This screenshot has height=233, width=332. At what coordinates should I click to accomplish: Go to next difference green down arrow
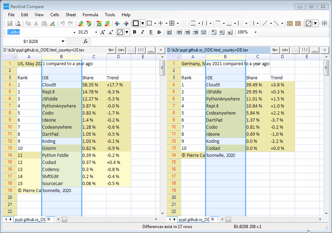tap(81, 23)
